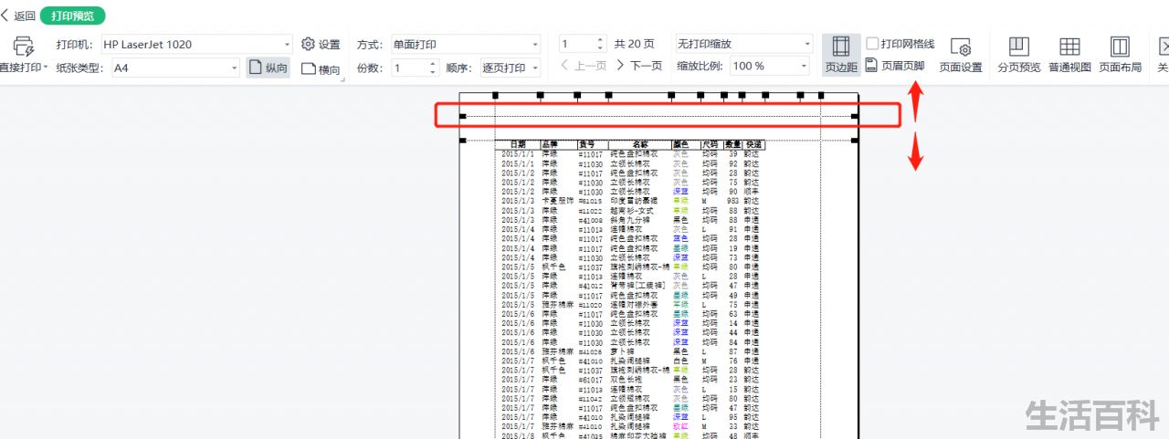Viewport: 1169px width, 439px height.
Task: Open the 方式 单面打印 dropdown
Action: tap(465, 44)
